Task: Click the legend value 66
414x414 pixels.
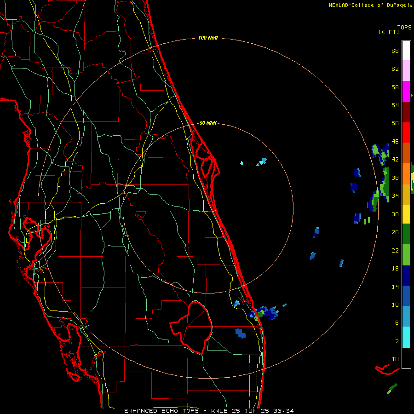Action: click(395, 51)
